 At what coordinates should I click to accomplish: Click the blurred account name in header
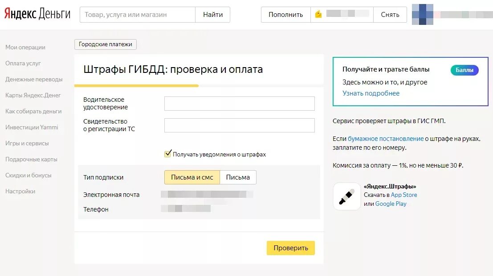(464, 14)
